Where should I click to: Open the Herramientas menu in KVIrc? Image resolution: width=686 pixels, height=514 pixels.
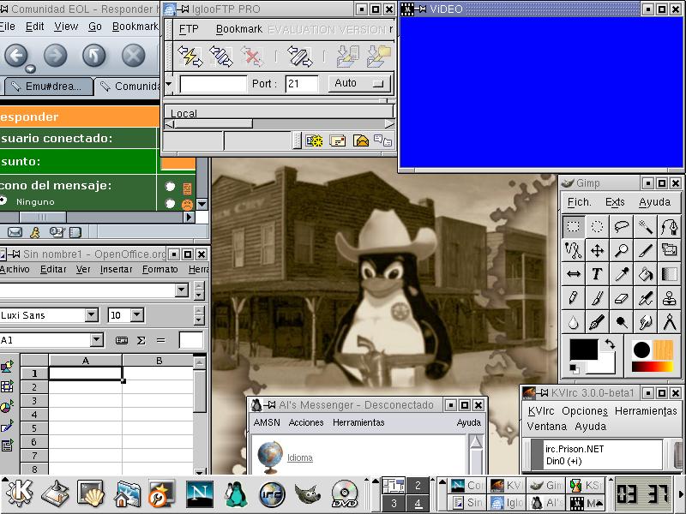tap(645, 411)
